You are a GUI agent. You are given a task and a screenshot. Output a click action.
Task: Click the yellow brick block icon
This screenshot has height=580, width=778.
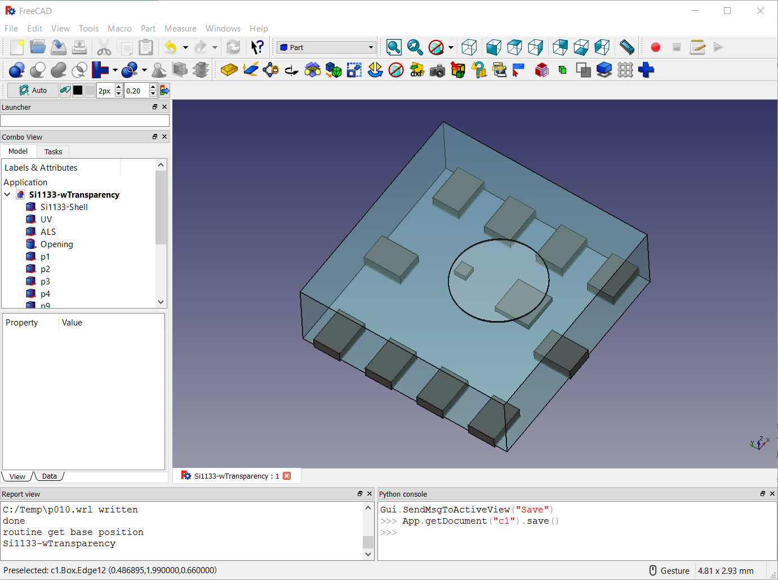coord(229,70)
